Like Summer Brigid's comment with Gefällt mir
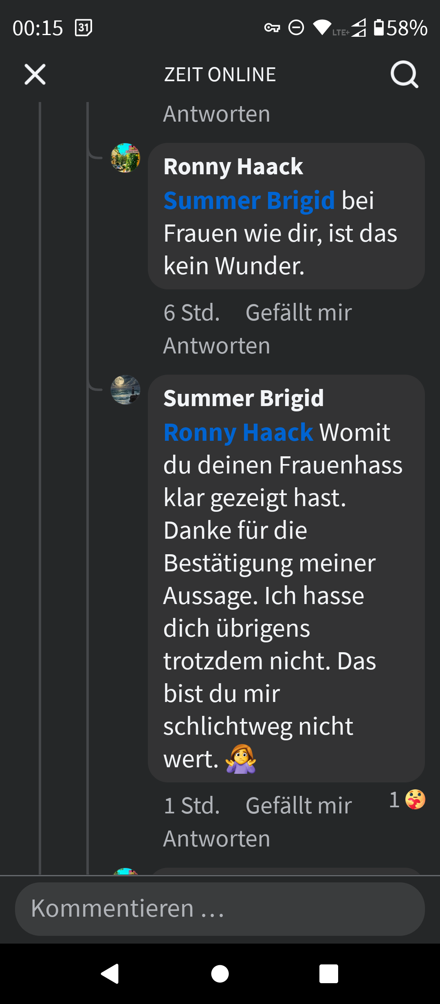 (299, 806)
